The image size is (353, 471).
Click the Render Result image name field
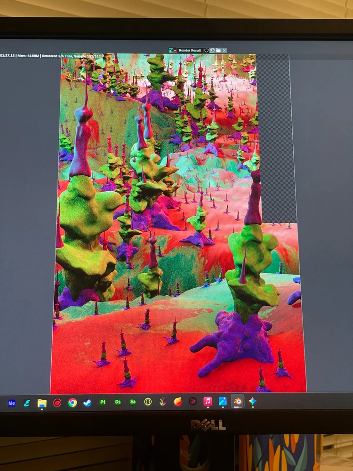[x=190, y=50]
